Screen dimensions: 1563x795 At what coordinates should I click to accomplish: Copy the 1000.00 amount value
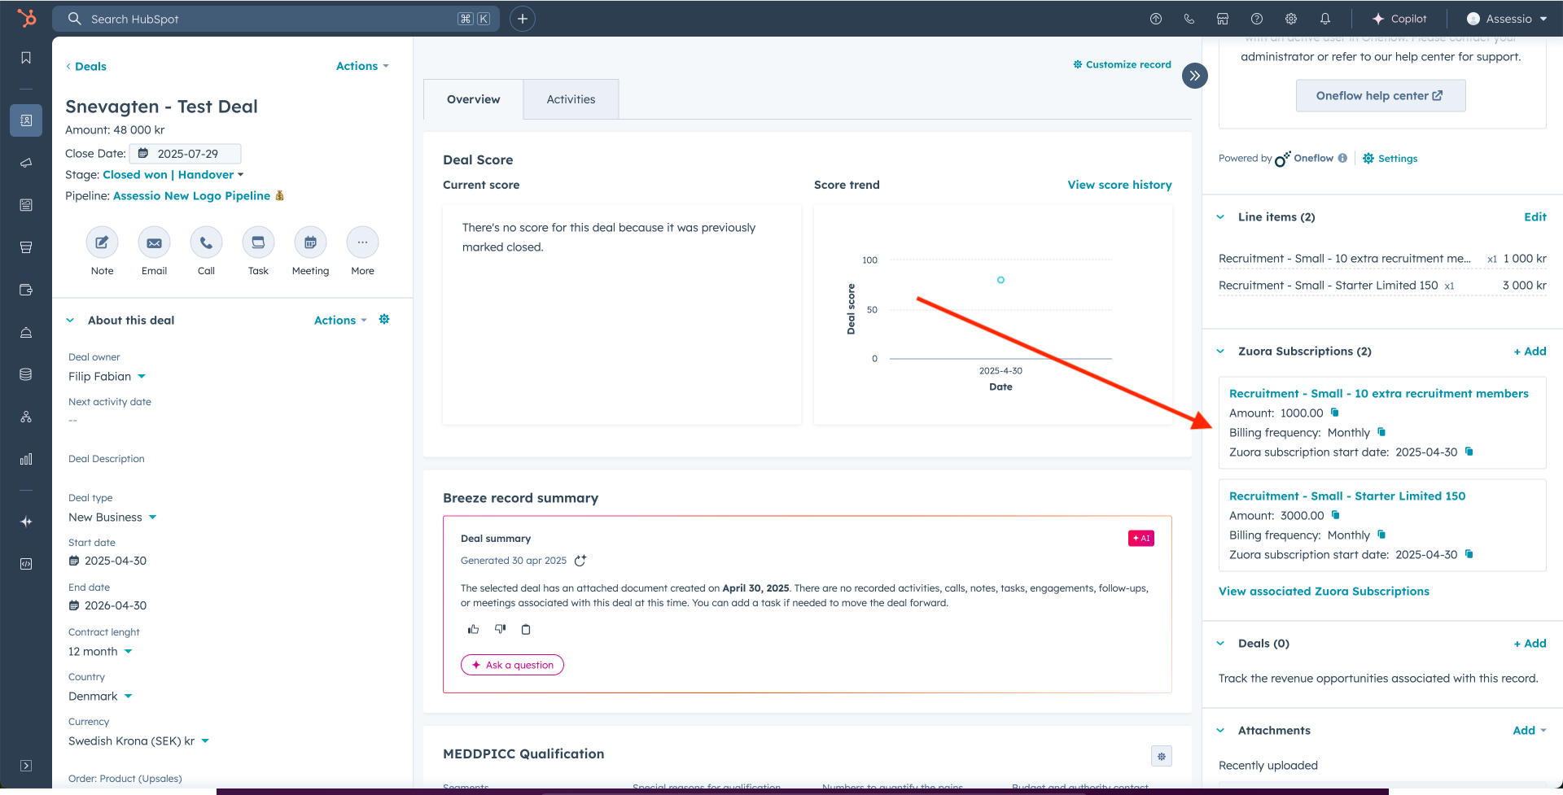(x=1335, y=413)
